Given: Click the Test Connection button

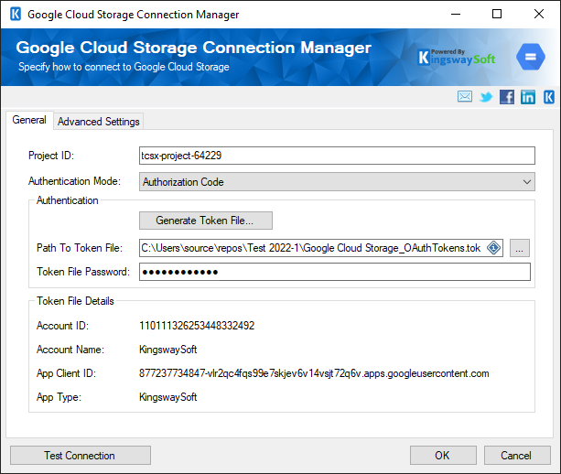Looking at the screenshot, I should (81, 456).
